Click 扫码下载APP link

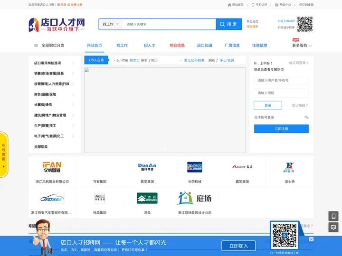click(286, 21)
